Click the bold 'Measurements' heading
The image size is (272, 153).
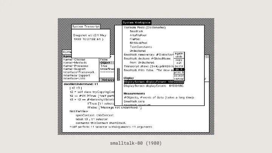pos(134,94)
